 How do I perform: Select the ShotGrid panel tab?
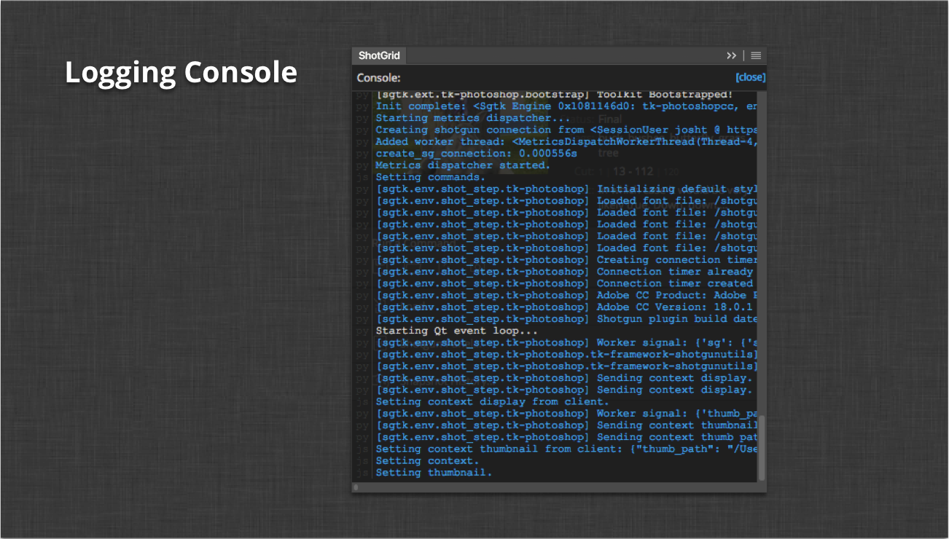pyautogui.click(x=379, y=56)
